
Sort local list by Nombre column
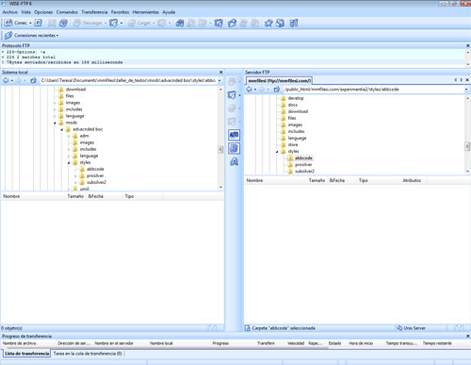(x=11, y=196)
